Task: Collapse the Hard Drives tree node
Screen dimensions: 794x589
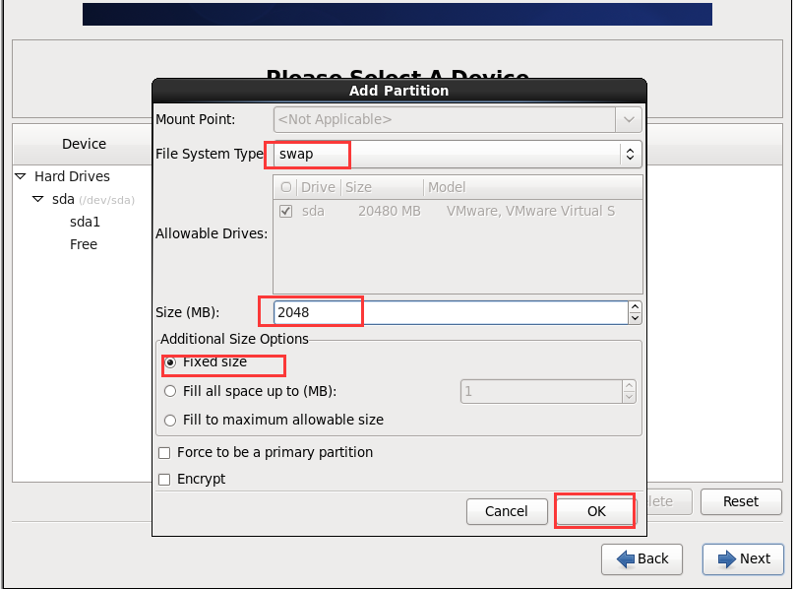Action: click(x=21, y=176)
